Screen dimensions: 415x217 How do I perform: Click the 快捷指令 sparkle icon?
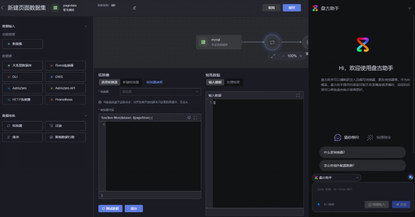pyautogui.click(x=370, y=137)
